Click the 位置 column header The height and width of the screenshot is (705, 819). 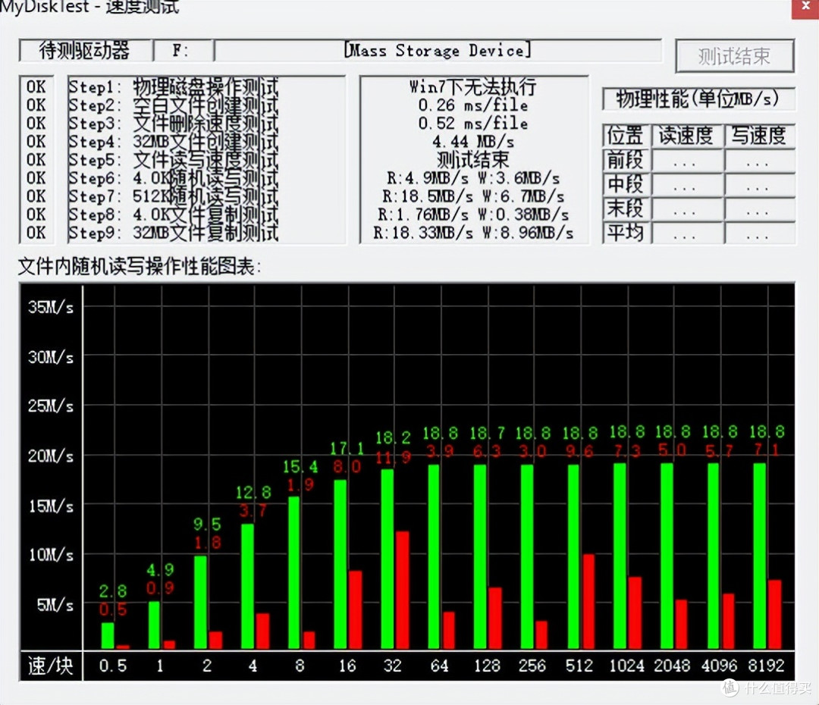point(626,136)
